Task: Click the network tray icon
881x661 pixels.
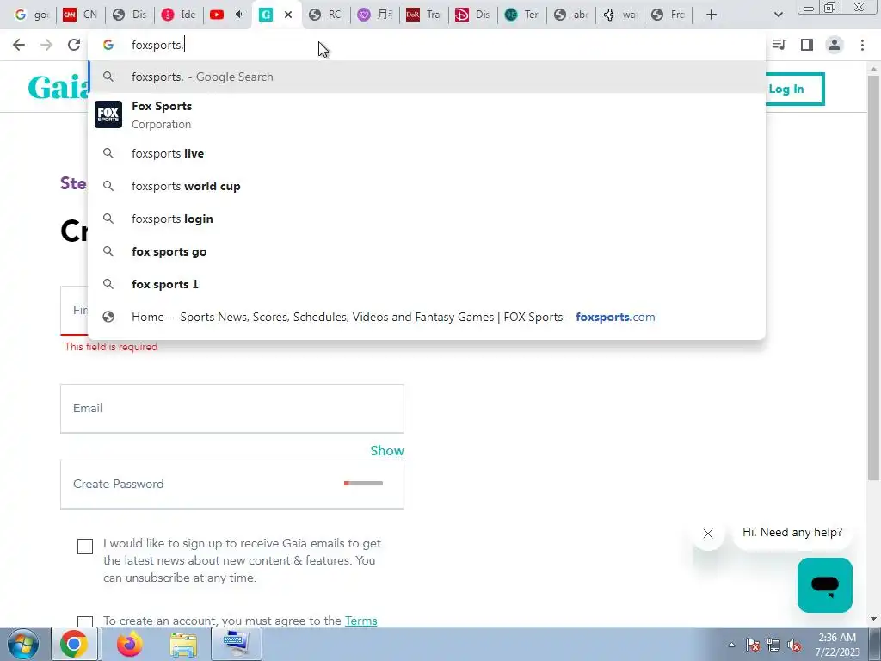Action: click(773, 646)
